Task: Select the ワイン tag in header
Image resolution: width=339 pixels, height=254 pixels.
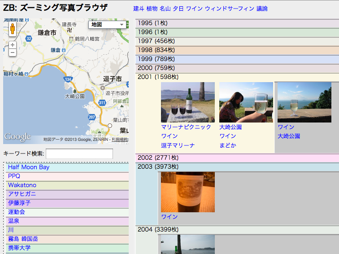Action: click(x=194, y=9)
